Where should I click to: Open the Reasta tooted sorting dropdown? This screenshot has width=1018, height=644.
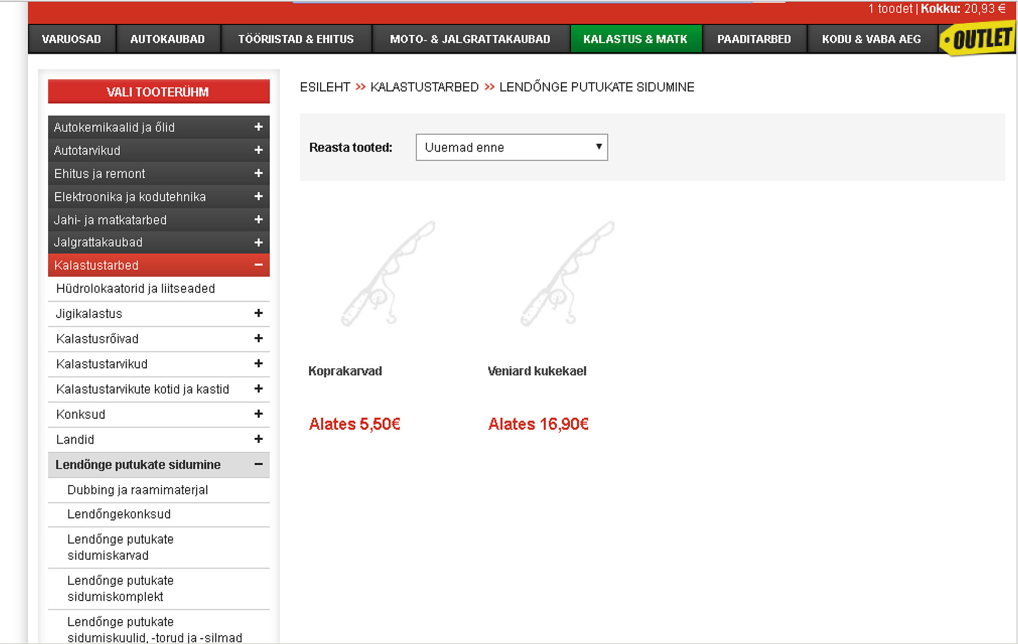click(x=511, y=147)
